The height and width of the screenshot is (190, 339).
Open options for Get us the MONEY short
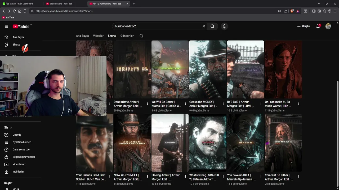click(223, 103)
